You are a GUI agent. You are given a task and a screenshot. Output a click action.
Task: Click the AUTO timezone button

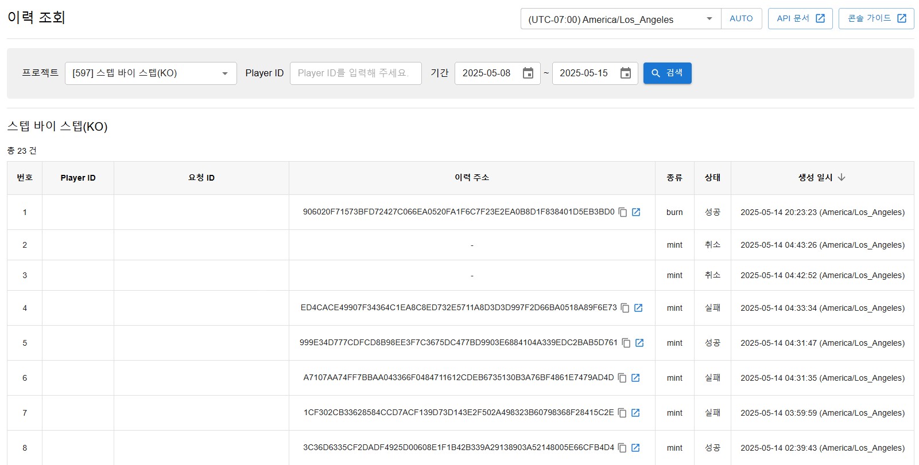[x=741, y=19]
